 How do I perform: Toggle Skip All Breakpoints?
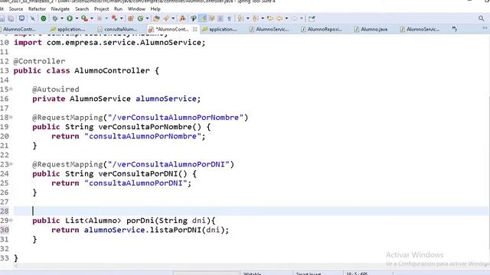point(32,18)
